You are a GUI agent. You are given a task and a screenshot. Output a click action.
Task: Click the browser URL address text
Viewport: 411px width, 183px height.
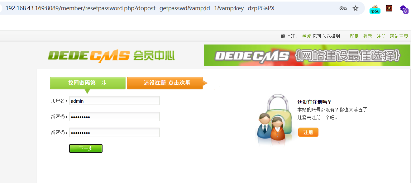point(140,8)
